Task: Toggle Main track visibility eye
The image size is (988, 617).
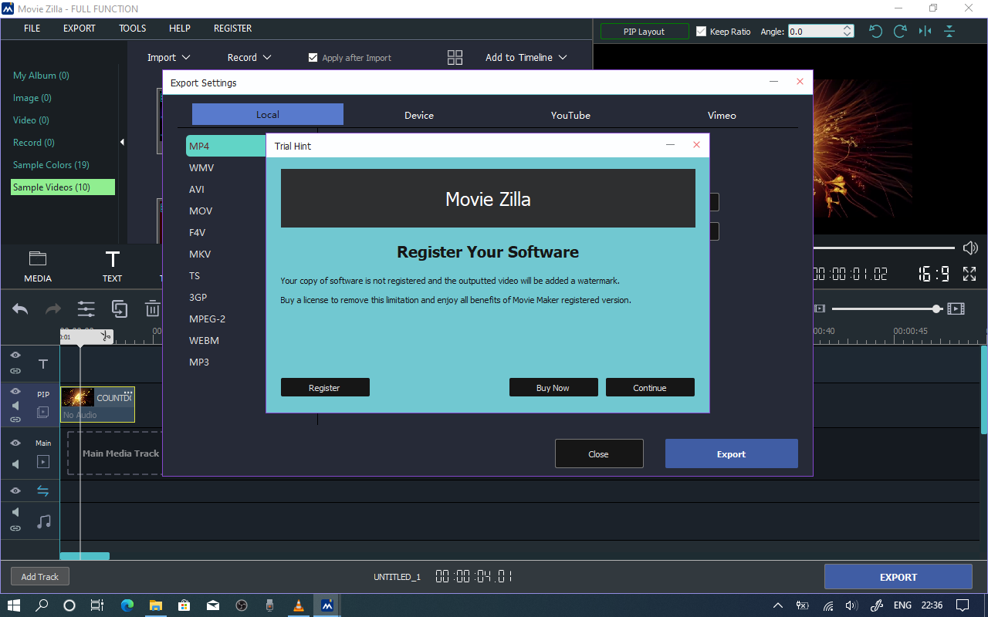Action: [15, 443]
